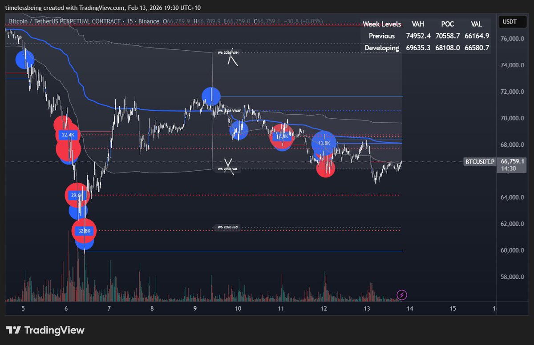Select the W6 2026 -2σ label

click(227, 227)
